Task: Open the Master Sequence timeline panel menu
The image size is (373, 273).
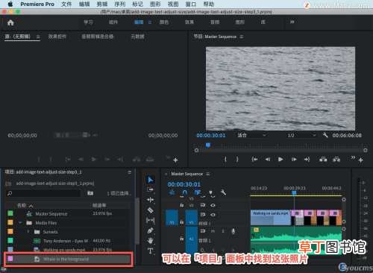Action: click(x=208, y=174)
